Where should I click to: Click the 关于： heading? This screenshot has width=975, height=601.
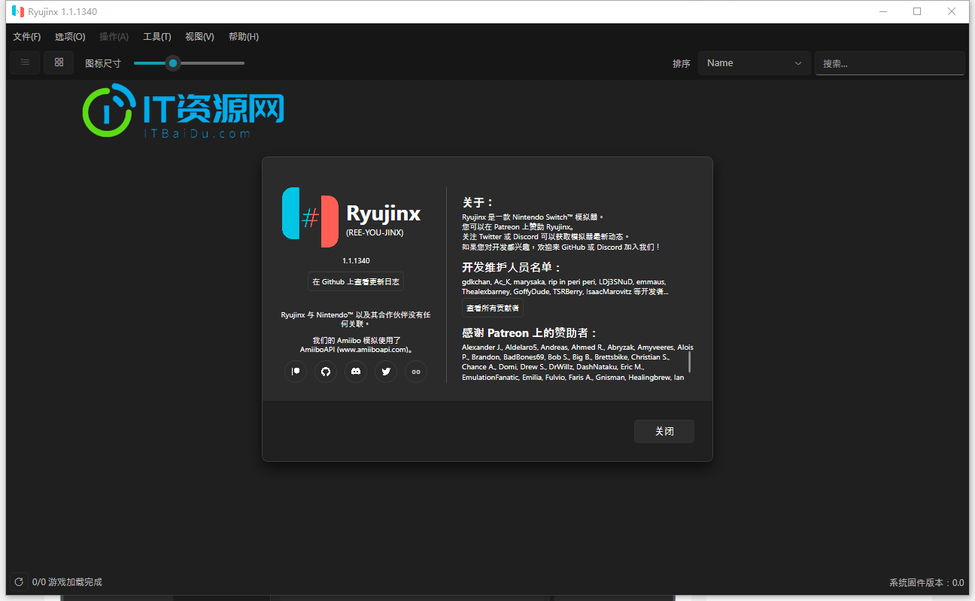pyautogui.click(x=478, y=203)
